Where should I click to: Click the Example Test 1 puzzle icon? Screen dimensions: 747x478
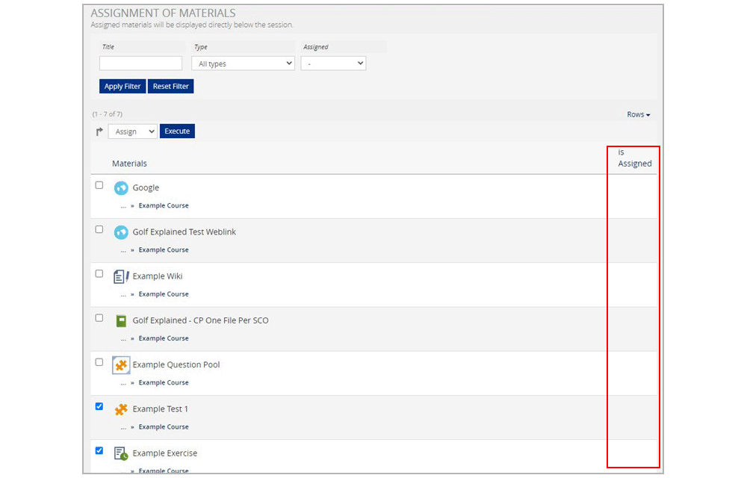tap(121, 409)
